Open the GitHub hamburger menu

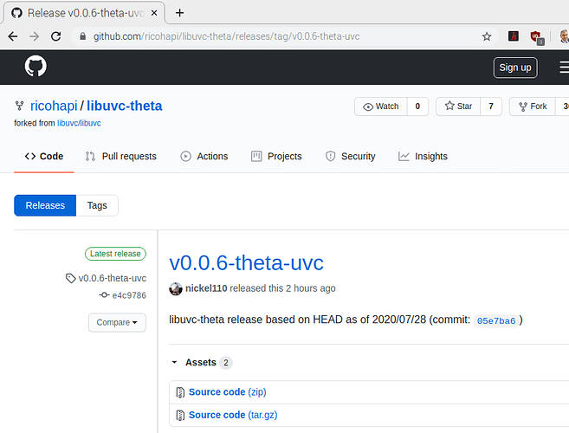click(x=564, y=68)
